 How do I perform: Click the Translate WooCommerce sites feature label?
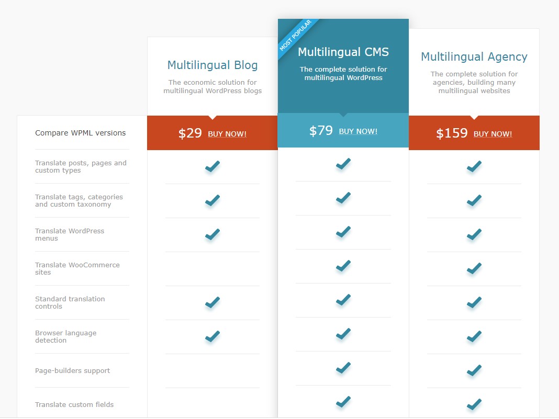77,269
